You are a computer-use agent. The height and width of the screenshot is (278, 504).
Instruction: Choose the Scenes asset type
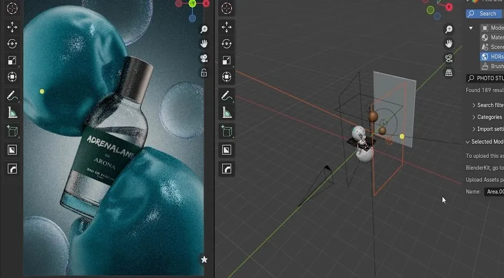tap(492, 47)
